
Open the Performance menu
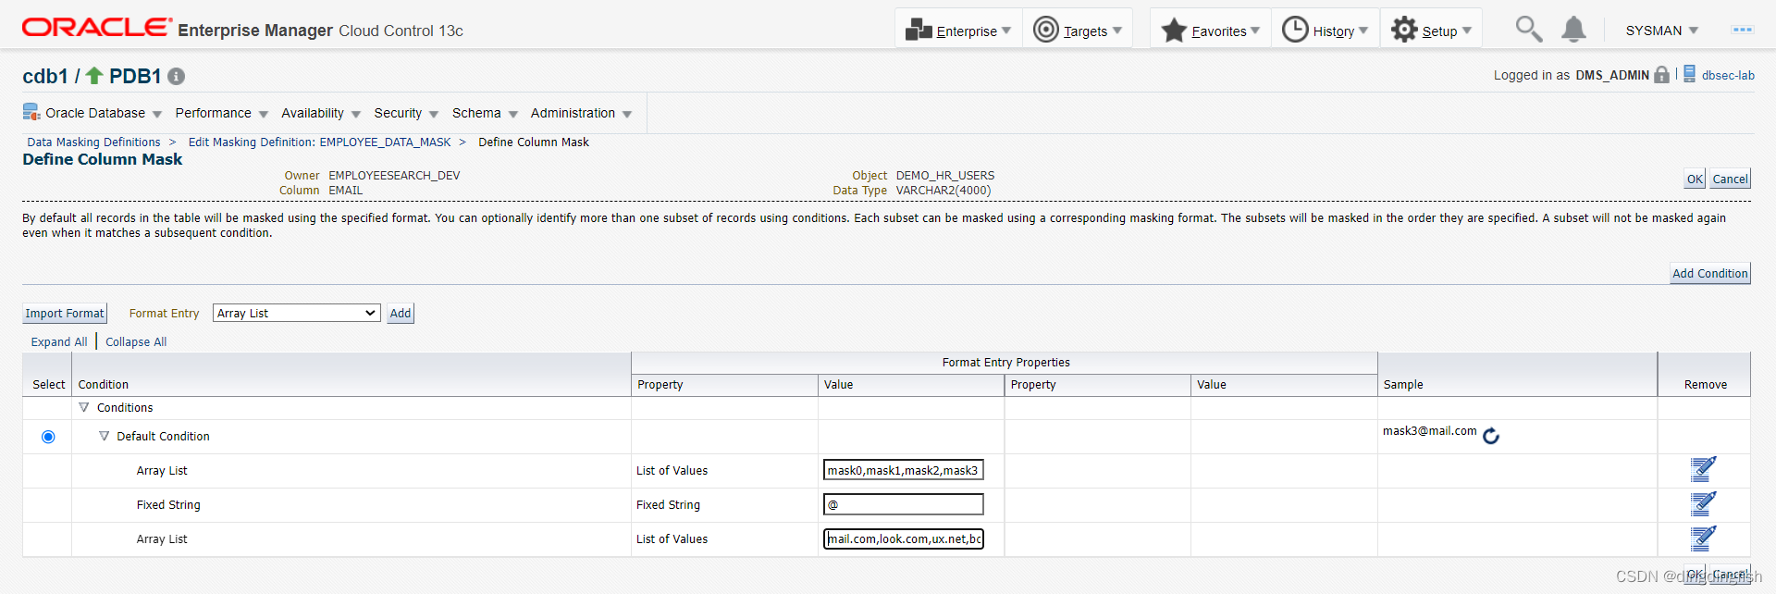click(222, 113)
